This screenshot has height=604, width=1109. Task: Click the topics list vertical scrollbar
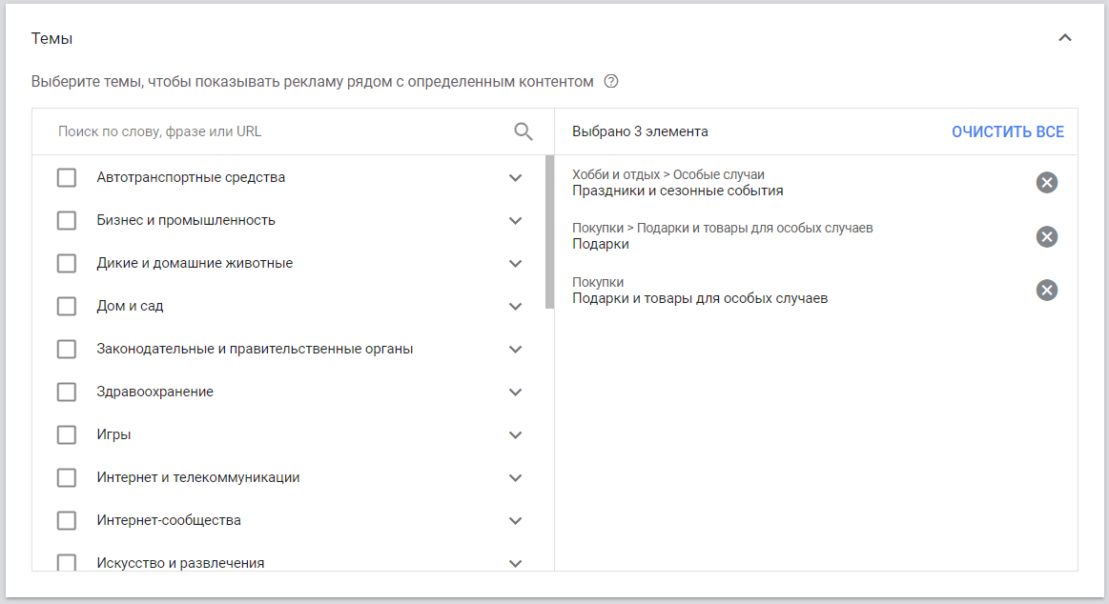(x=549, y=232)
